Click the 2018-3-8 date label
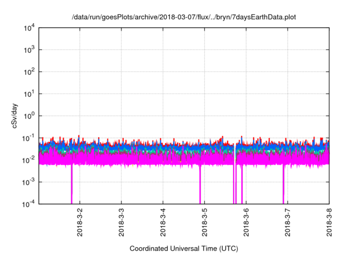Image resolution: width=363 pixels, height=254 pixels. pyautogui.click(x=329, y=222)
